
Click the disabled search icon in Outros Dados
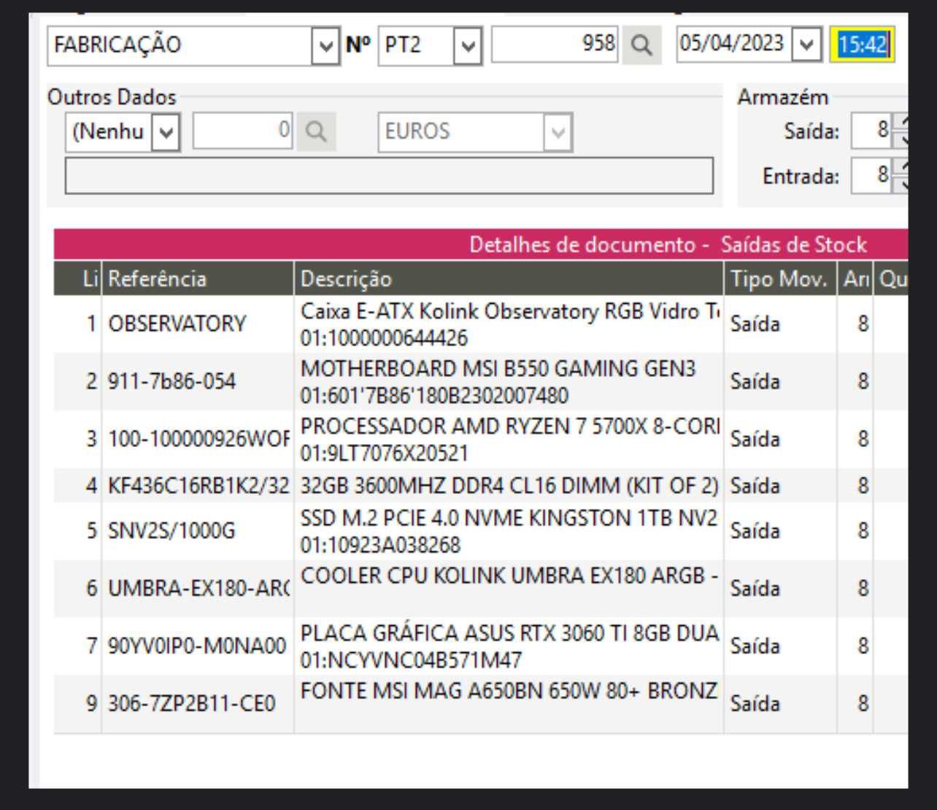[316, 131]
